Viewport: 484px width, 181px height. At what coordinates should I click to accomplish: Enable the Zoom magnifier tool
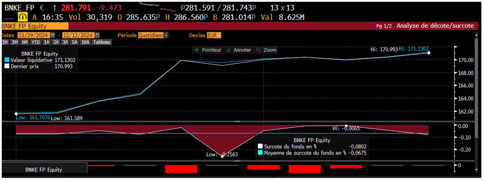click(266, 50)
